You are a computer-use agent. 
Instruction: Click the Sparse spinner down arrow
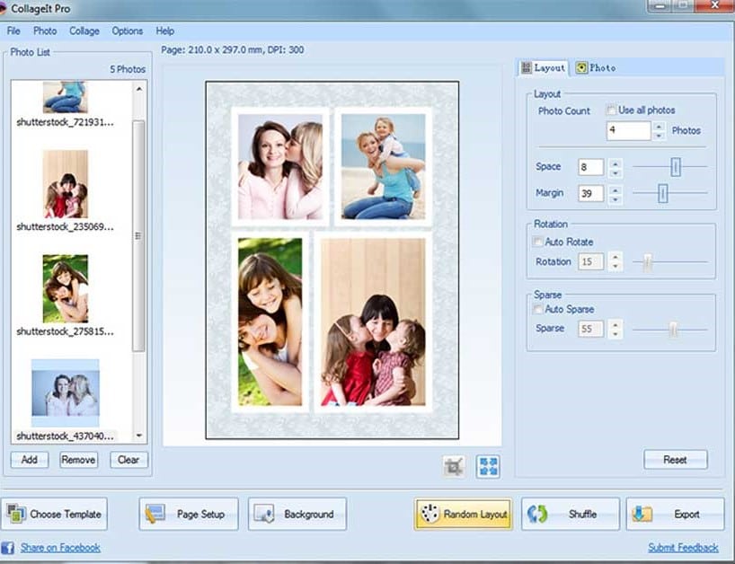(x=615, y=333)
